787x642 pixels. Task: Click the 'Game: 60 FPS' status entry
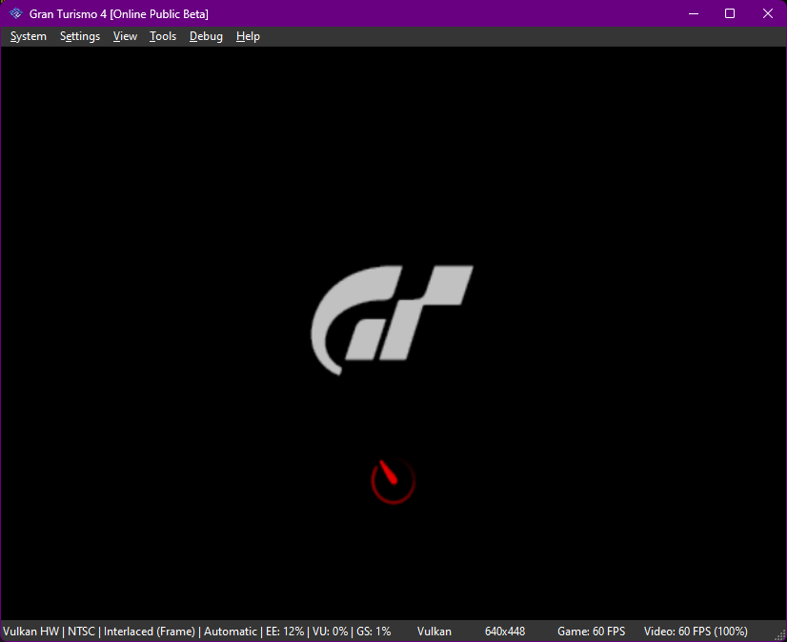tap(592, 631)
